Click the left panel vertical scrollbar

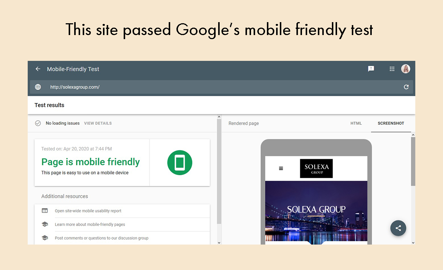(x=219, y=171)
